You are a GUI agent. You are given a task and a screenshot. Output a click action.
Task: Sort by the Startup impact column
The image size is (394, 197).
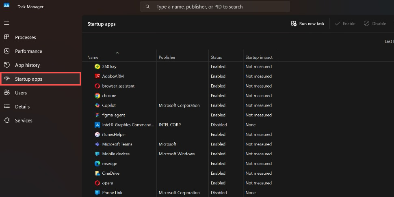tap(259, 57)
